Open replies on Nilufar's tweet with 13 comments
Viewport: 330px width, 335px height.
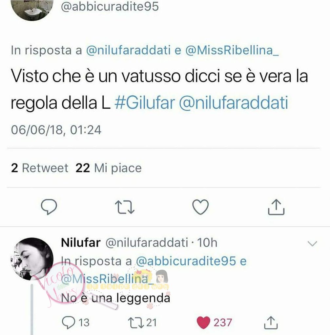pyautogui.click(x=75, y=323)
